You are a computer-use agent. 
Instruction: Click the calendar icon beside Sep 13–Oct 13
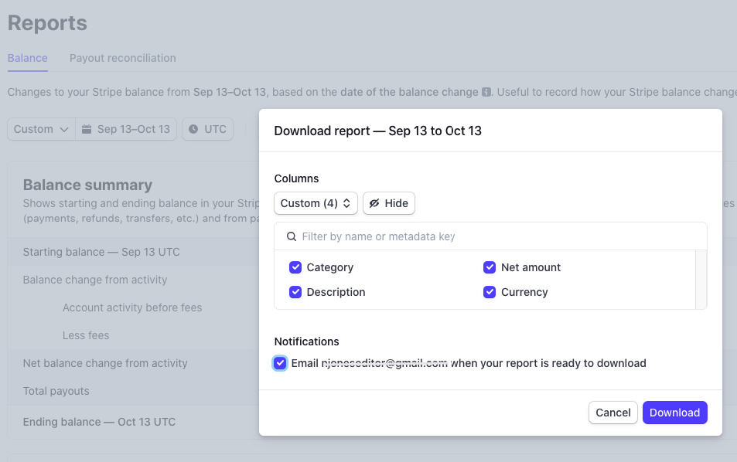87,129
